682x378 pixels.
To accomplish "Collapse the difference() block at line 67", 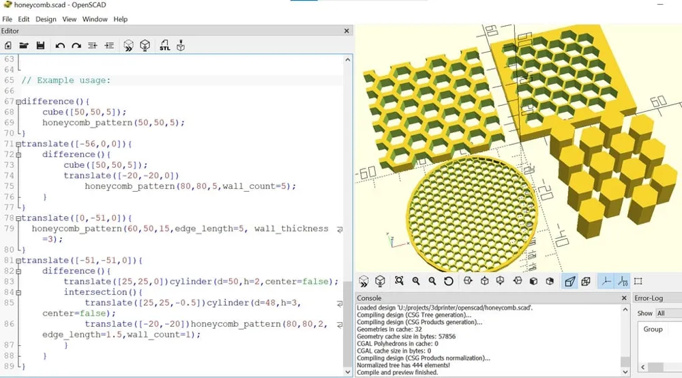I will 18,102.
